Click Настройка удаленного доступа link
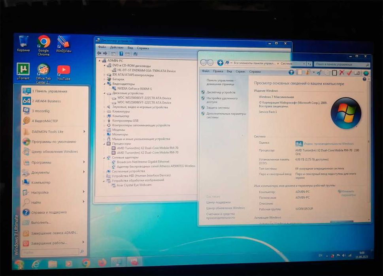Image resolution: width=383 pixels, height=276 pixels. [x=222, y=100]
